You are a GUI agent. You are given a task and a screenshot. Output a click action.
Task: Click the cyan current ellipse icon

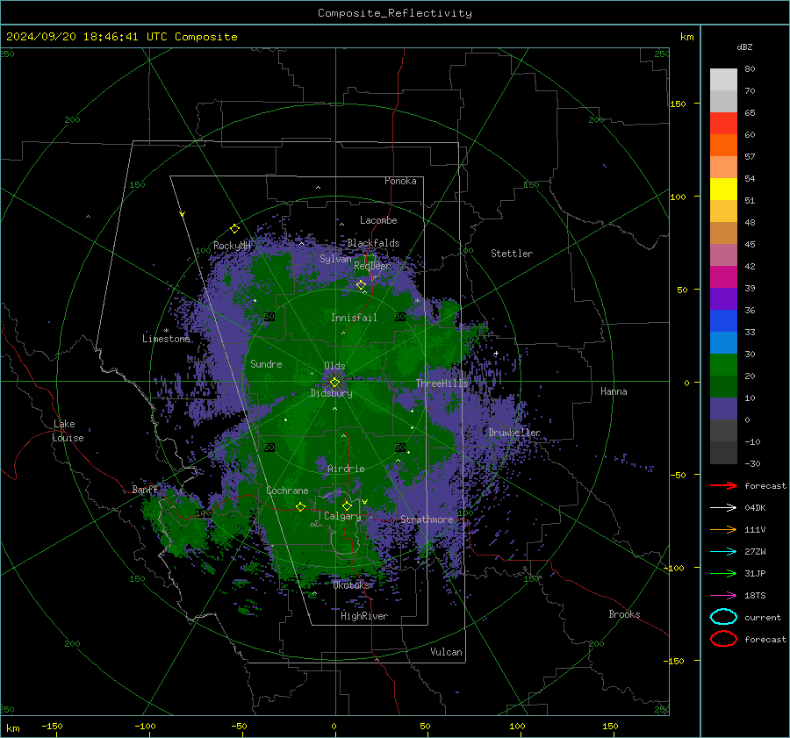723,617
